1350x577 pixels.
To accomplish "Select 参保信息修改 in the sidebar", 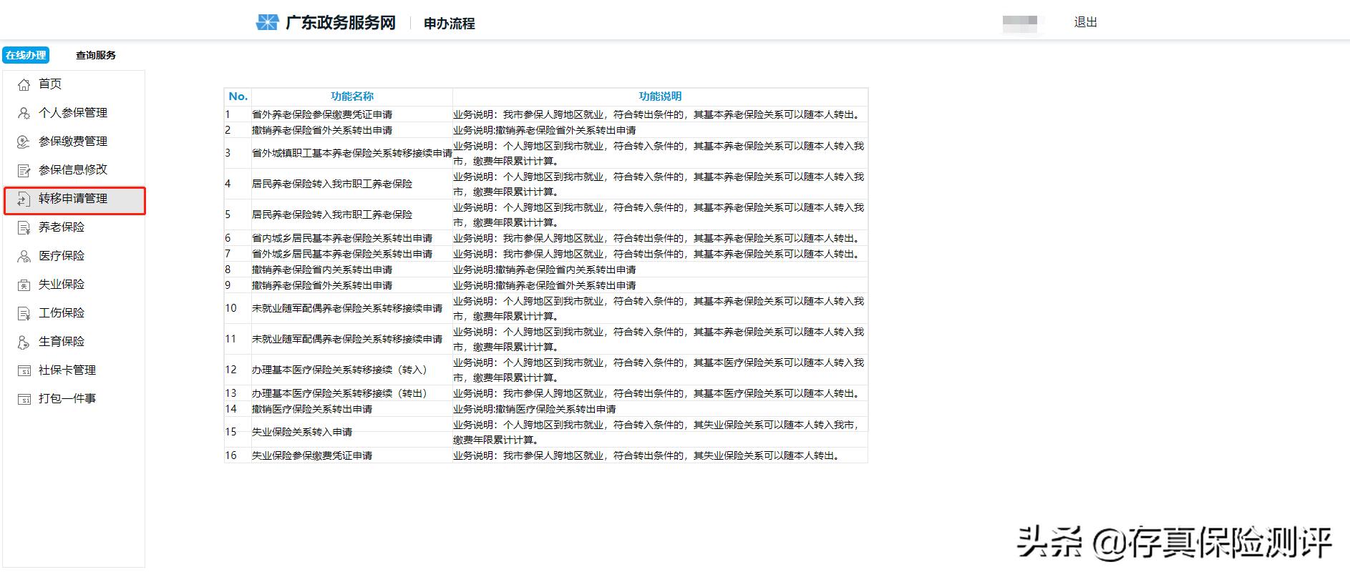I will click(74, 170).
